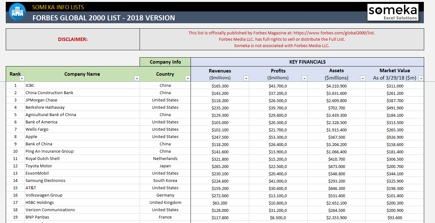Select ICBC revenue value $165.300
Screen dimensions: 435x223
(x=220, y=86)
